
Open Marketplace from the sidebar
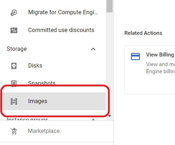[44, 131]
